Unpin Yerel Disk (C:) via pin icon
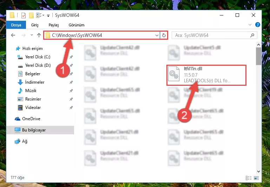The image size is (270, 187). coord(71,57)
